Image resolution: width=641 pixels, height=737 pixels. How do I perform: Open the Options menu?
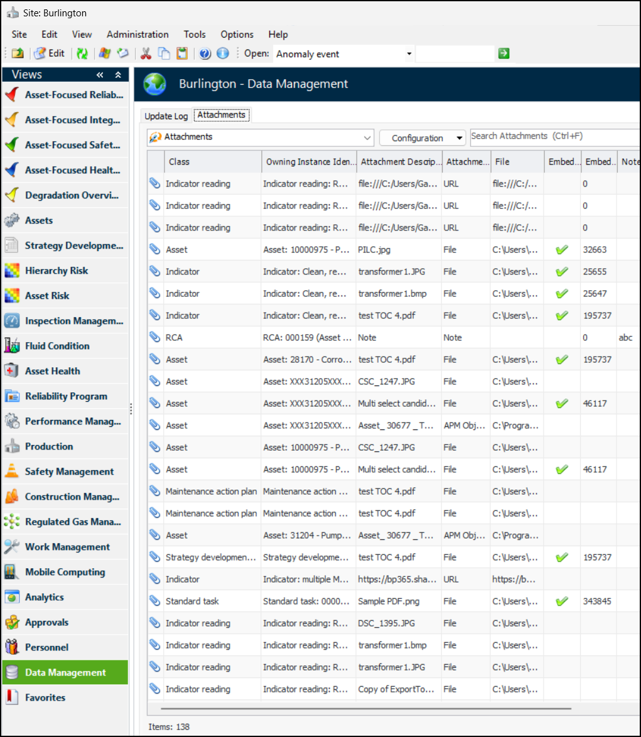[237, 35]
